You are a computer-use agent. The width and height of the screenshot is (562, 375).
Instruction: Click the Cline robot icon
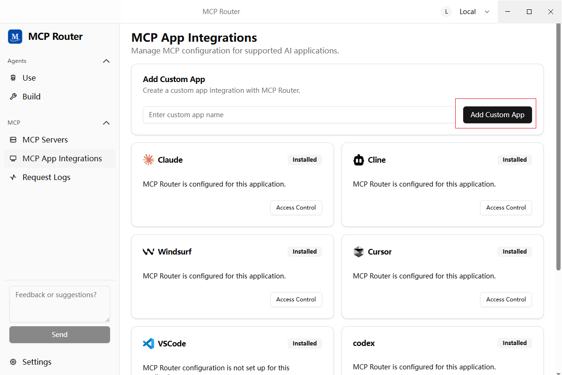[x=358, y=160]
